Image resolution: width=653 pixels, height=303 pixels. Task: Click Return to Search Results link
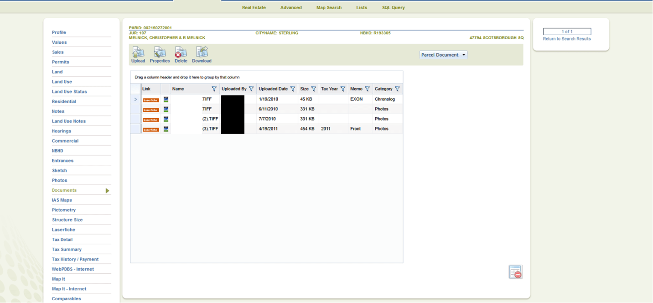pos(567,39)
